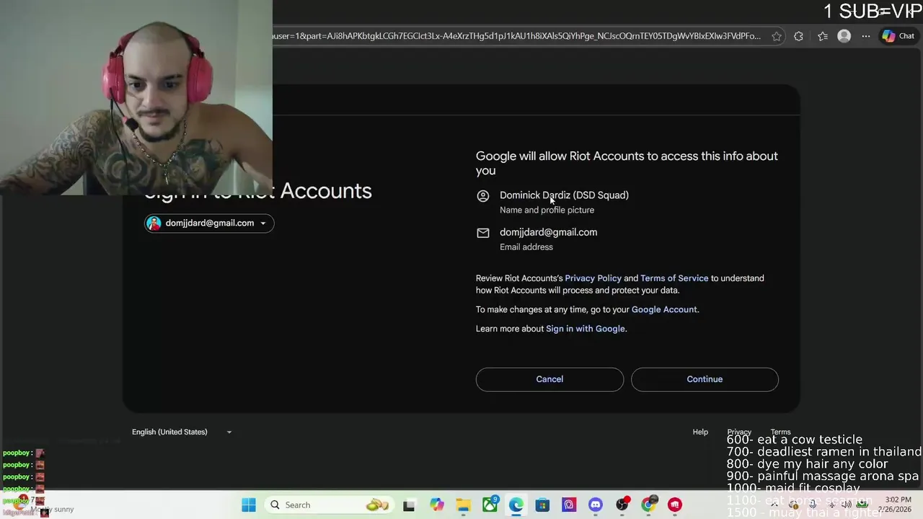Open the English (United States) language dropdown

(x=182, y=432)
